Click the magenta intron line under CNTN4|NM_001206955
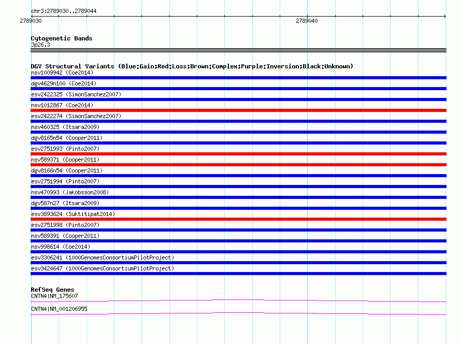The height and width of the screenshot is (344, 461). 238,313
